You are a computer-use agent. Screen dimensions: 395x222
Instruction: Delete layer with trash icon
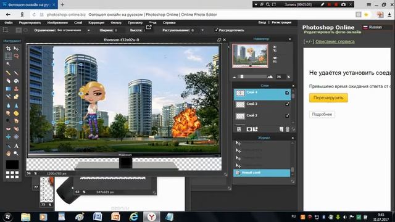point(288,129)
